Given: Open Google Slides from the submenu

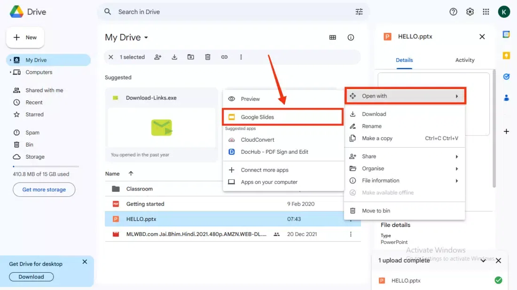Looking at the screenshot, I should (282, 117).
